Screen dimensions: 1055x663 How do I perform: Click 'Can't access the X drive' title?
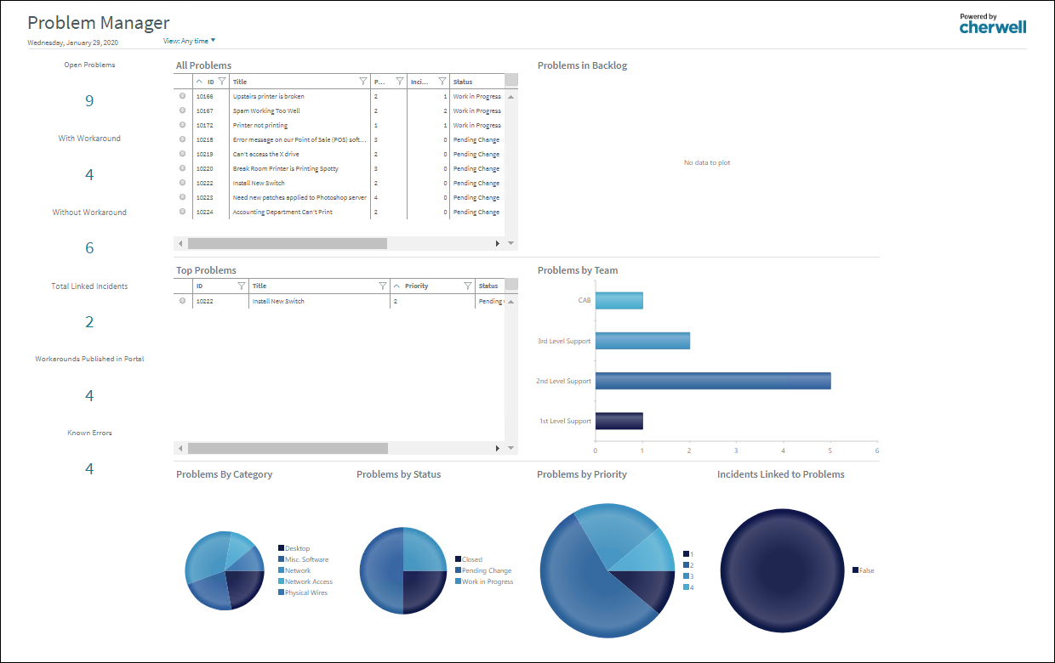[266, 154]
